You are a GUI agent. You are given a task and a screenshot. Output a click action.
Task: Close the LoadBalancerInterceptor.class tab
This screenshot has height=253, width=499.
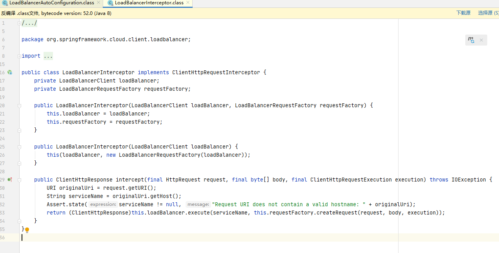coord(188,3)
